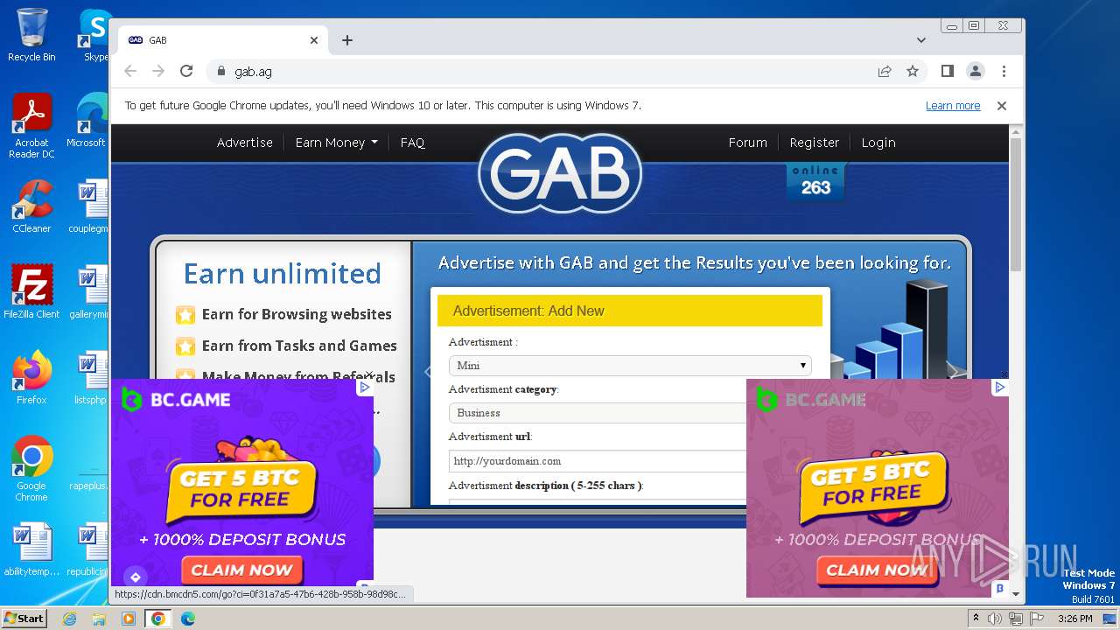Show hidden system tray icons
Viewport: 1120px width, 630px height.
976,619
